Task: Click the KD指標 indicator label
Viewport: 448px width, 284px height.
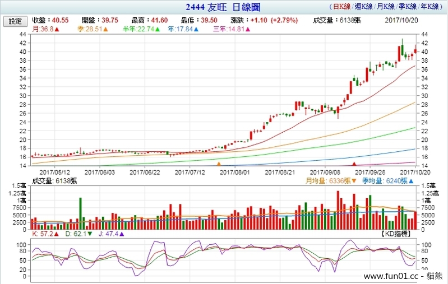Action: coord(399,234)
